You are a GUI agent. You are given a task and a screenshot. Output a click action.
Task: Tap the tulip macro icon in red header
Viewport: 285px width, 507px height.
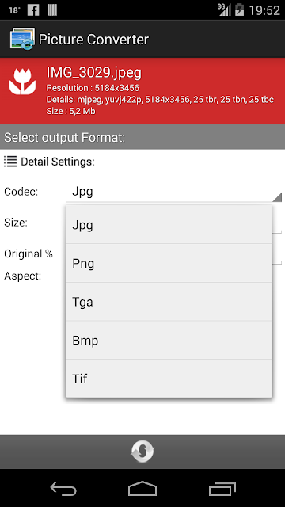click(22, 81)
